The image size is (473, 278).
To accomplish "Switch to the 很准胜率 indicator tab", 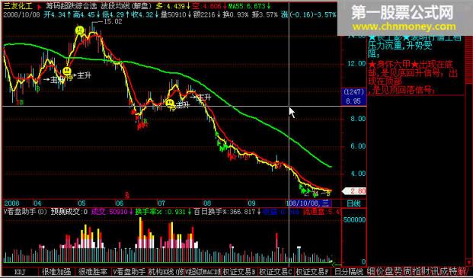I will click(x=93, y=272).
